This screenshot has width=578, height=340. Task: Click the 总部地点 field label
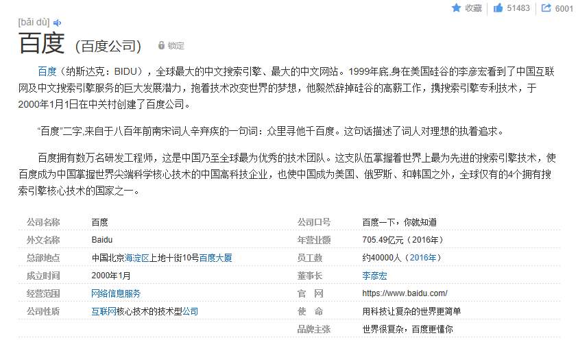click(43, 258)
